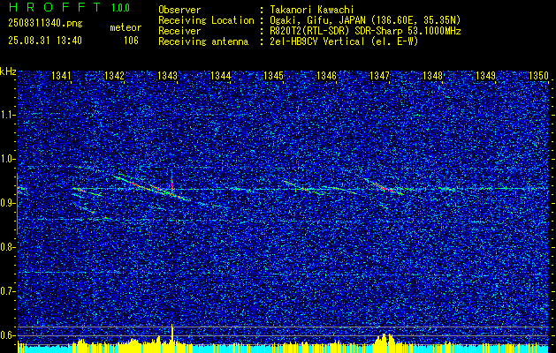The width and height of the screenshot is (556, 353).
Task: Click the 'Receiving antenna' label
Action: pyautogui.click(x=203, y=41)
